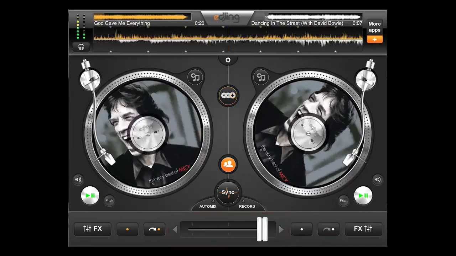Open the More apps button
456x256 pixels.
[x=375, y=27]
